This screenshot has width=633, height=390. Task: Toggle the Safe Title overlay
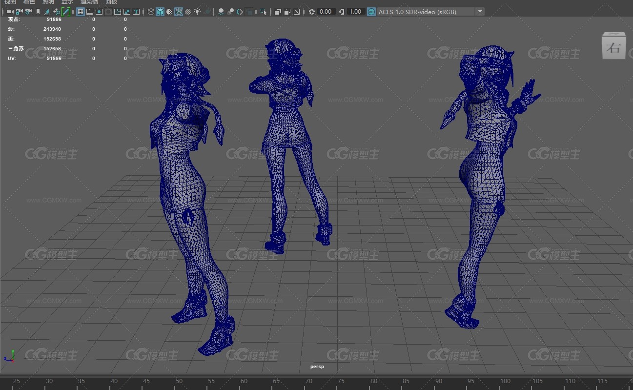tap(136, 11)
